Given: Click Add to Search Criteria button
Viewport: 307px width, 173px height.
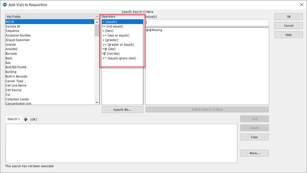Looking at the screenshot, I should click(x=207, y=110).
